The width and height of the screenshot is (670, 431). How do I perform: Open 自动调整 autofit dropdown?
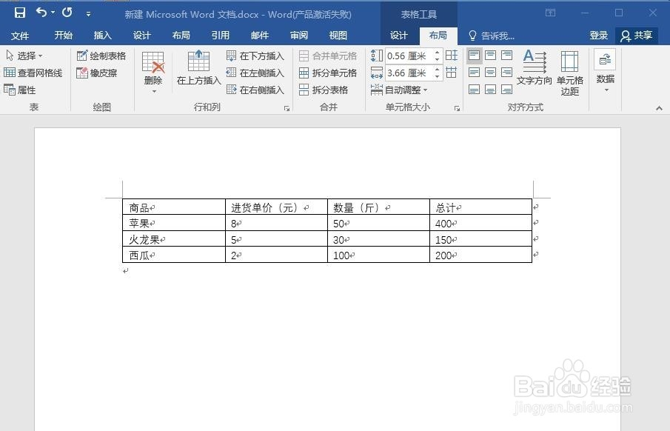[x=399, y=90]
